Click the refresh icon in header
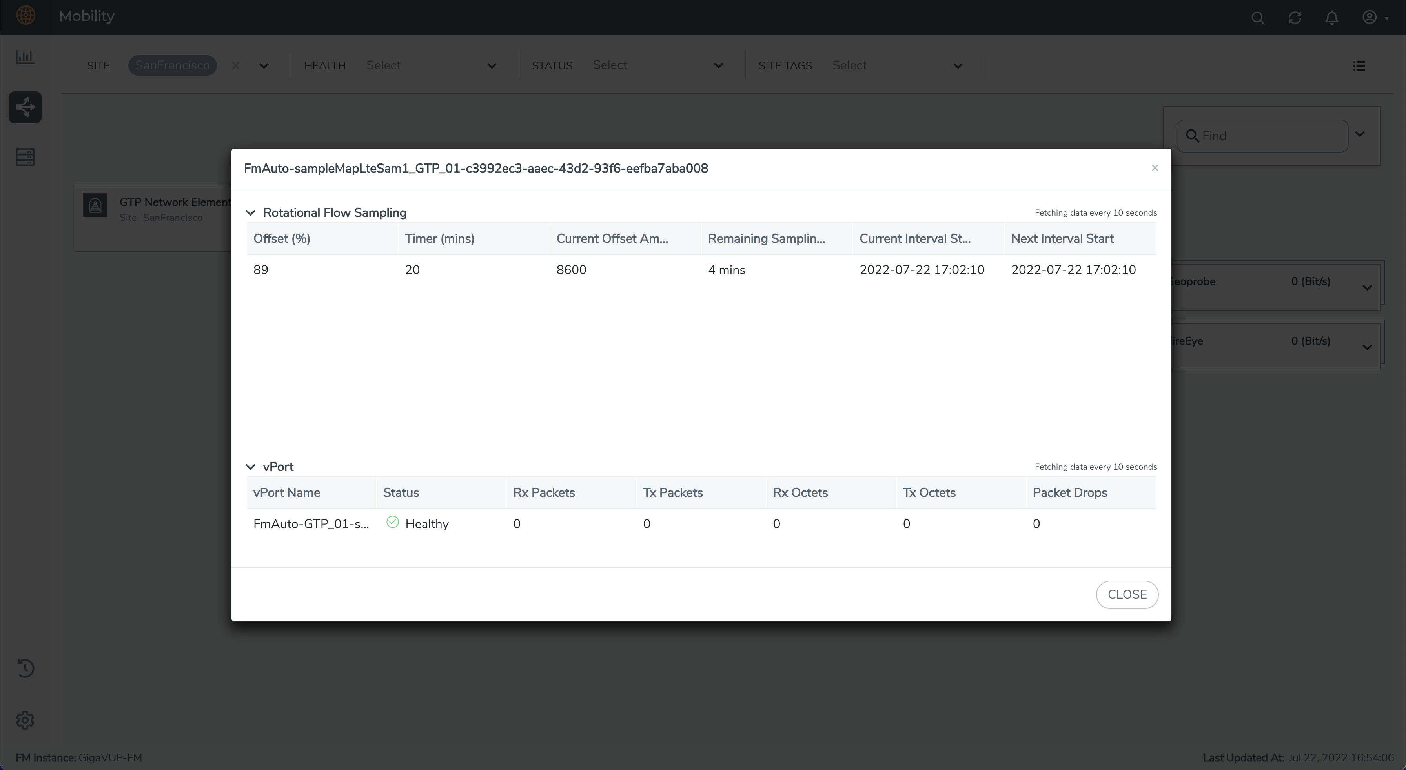The width and height of the screenshot is (1406, 770). pyautogui.click(x=1295, y=18)
